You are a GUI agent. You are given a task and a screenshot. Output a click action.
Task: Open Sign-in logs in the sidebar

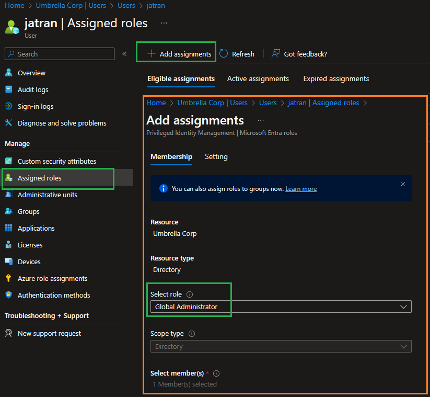pyautogui.click(x=36, y=107)
